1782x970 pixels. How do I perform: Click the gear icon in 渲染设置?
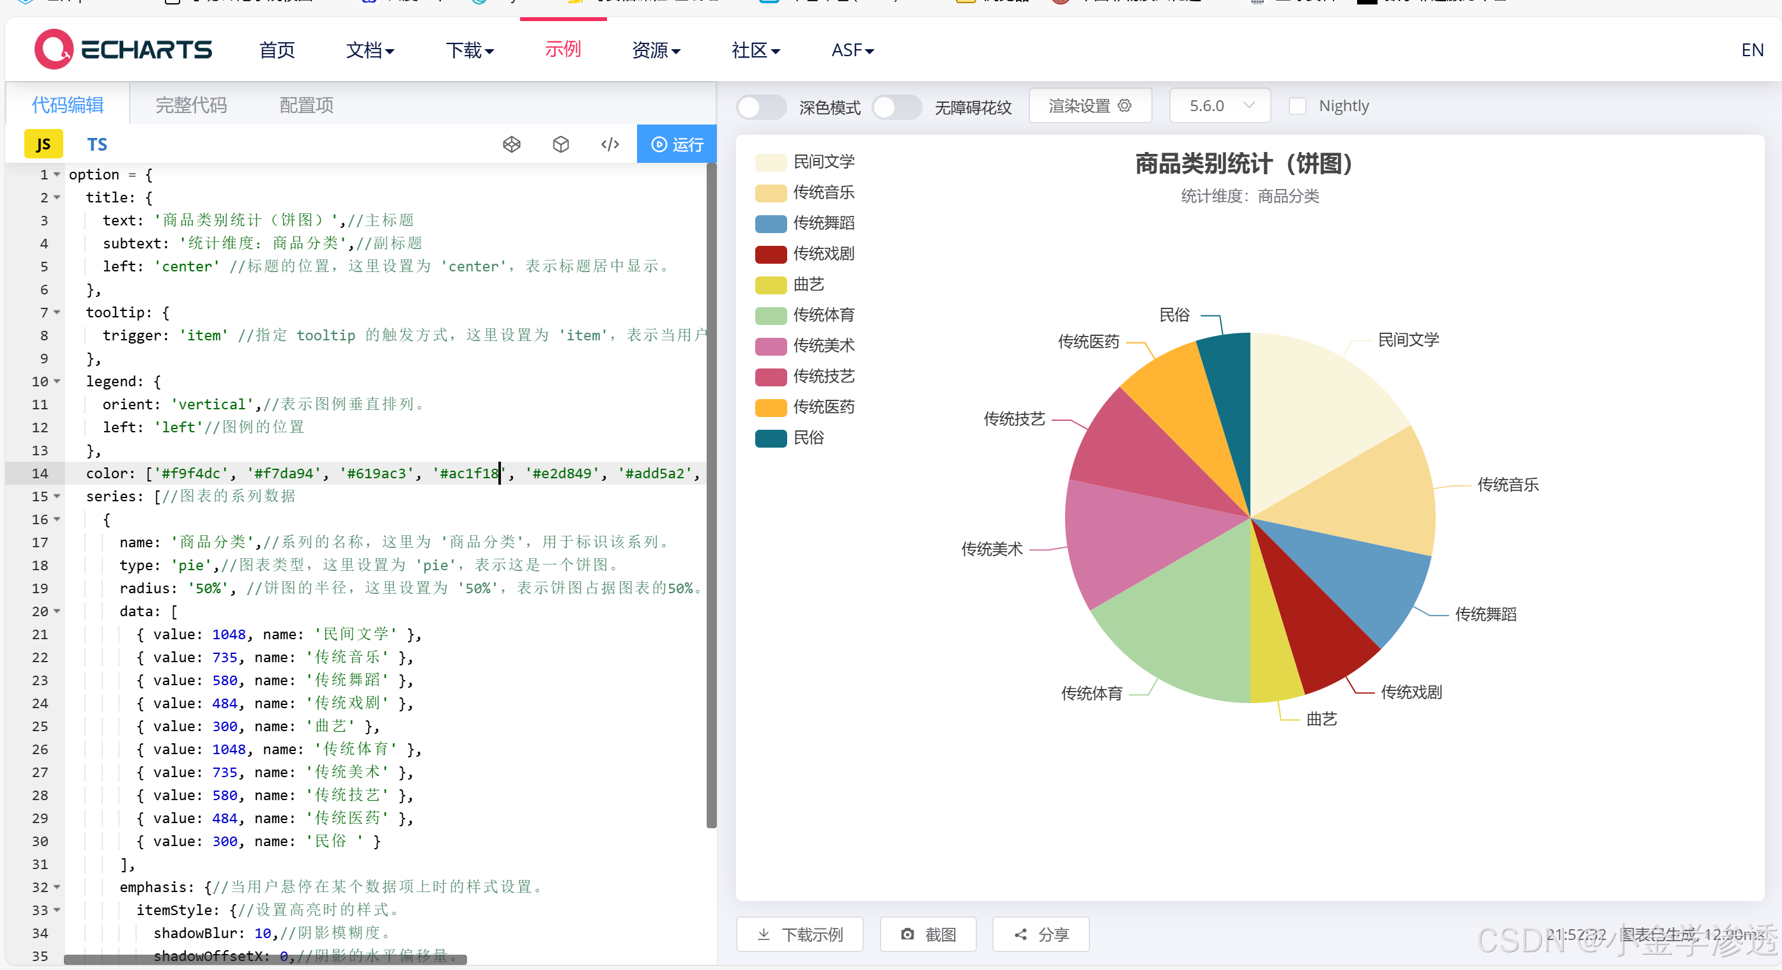tap(1125, 105)
